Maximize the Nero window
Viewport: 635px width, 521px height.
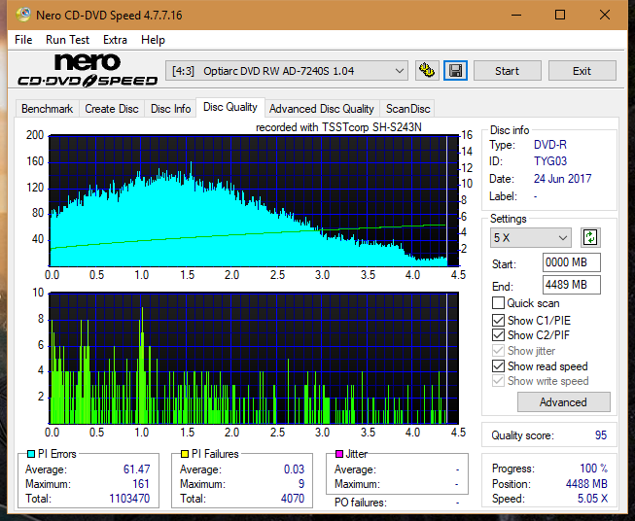click(x=560, y=15)
